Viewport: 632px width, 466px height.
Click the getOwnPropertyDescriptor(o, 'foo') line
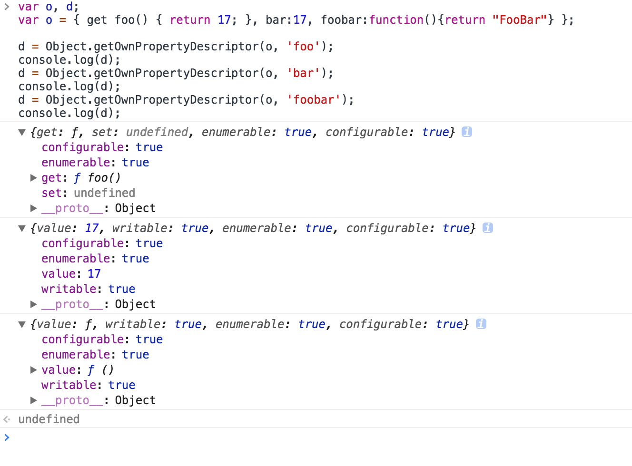[x=176, y=47]
